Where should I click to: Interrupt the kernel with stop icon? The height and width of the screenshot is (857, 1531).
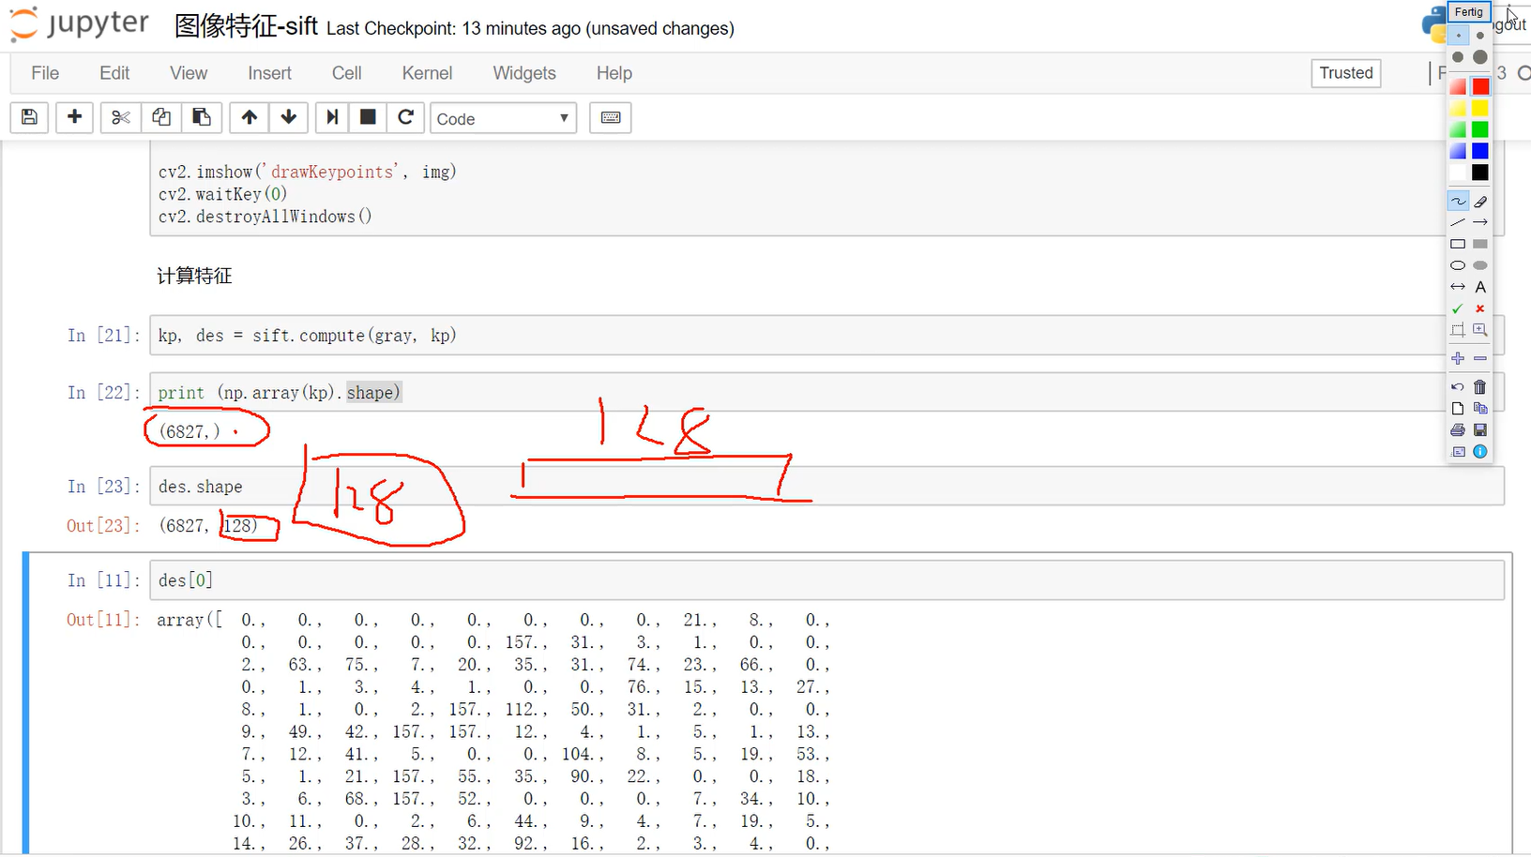coord(368,117)
